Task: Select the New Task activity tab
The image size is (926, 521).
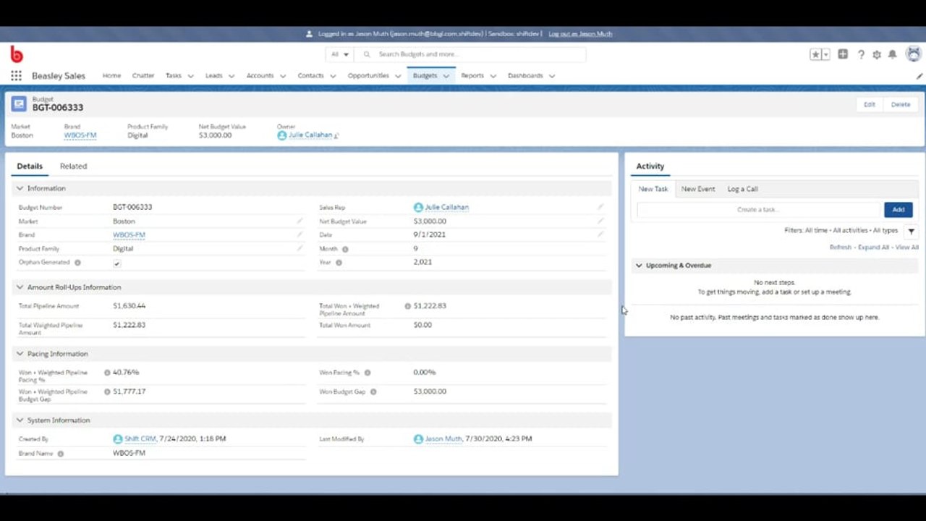Action: coord(653,189)
